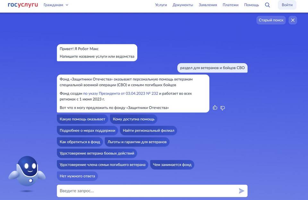Go to Заявления section
The width and height of the screenshot is (308, 200).
pyautogui.click(x=208, y=5)
